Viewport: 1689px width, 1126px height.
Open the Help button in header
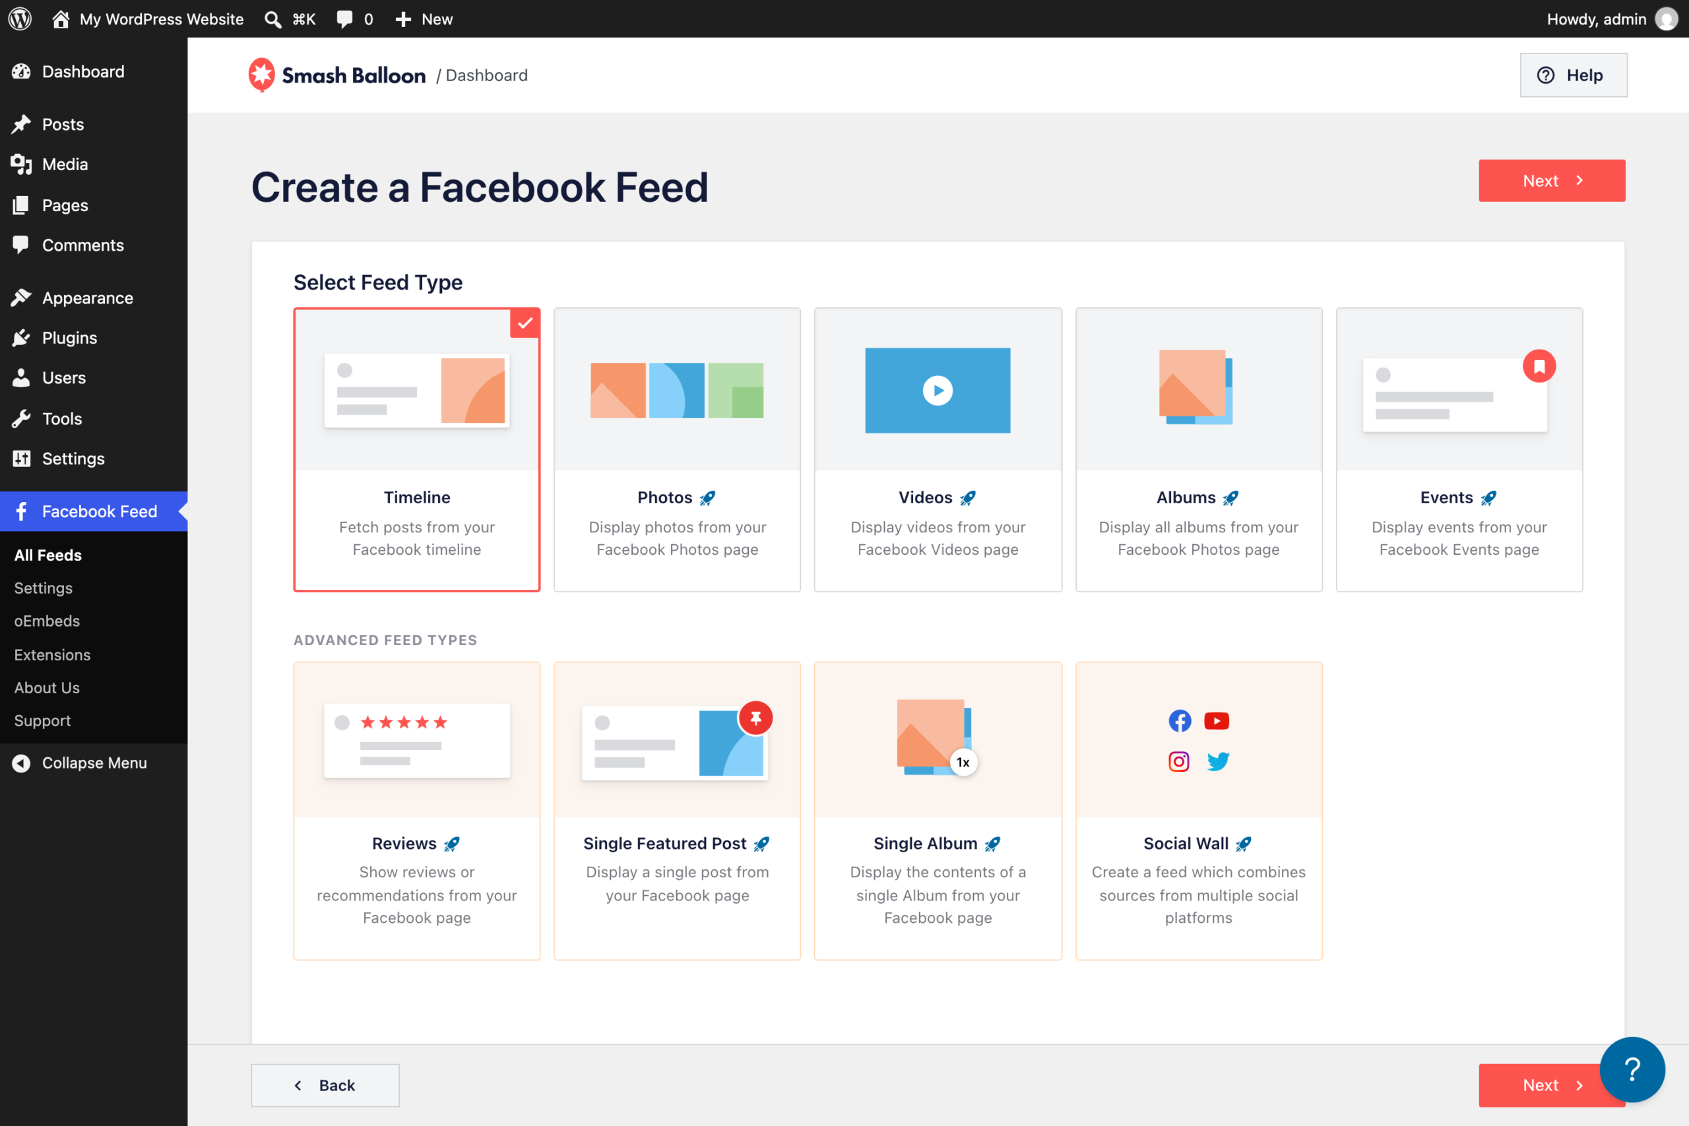point(1574,75)
